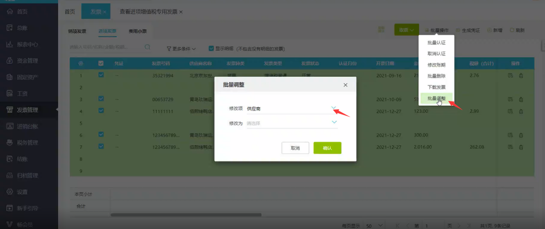Click the horizontal scrollbar under the table

(186, 215)
